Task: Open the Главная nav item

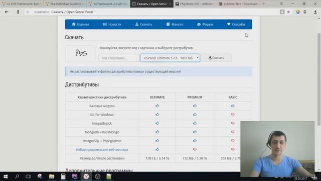Action: (x=80, y=24)
